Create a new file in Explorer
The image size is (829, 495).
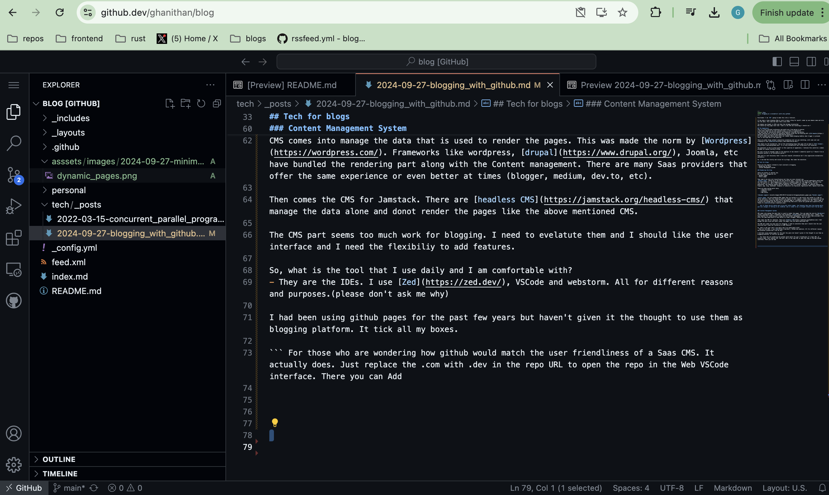click(170, 103)
